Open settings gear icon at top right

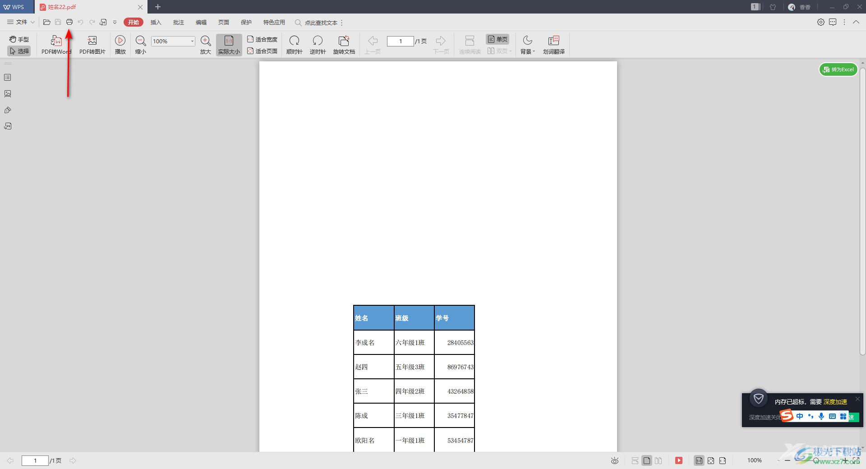point(821,22)
